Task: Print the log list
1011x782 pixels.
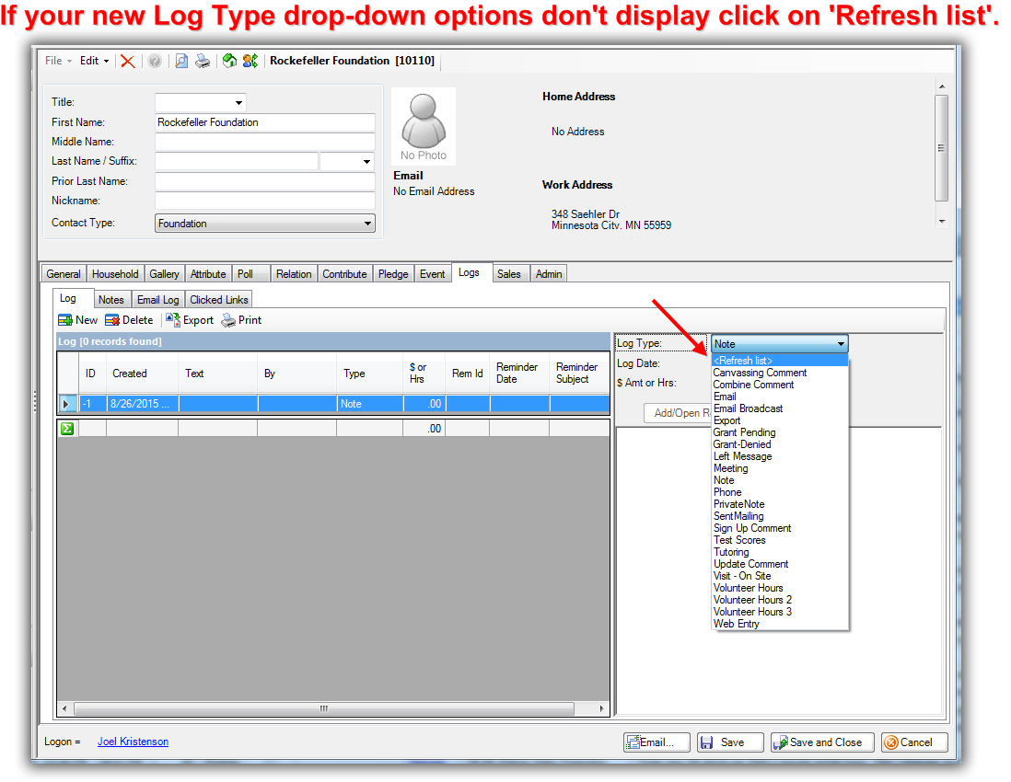Action: [x=241, y=320]
